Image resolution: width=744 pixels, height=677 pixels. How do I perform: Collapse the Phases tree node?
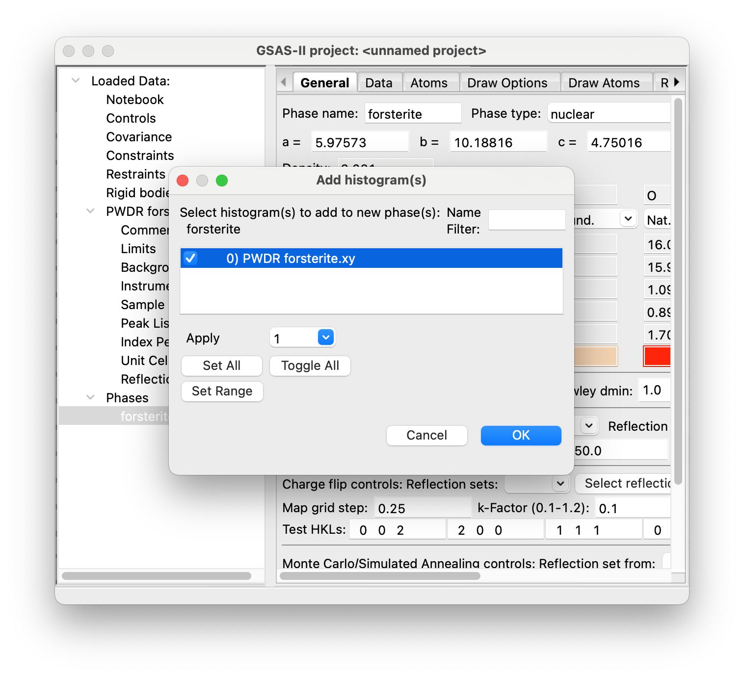[x=90, y=397]
